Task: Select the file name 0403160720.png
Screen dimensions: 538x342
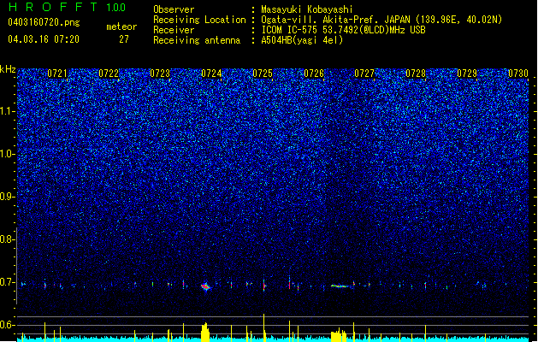Action: pos(44,22)
